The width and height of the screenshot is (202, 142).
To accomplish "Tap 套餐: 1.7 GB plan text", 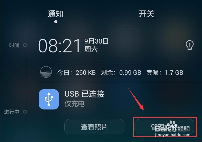I will 165,73.
